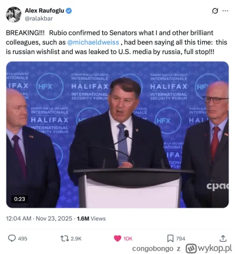Open the share upload icon
The width and height of the screenshot is (235, 254).
[223, 238]
